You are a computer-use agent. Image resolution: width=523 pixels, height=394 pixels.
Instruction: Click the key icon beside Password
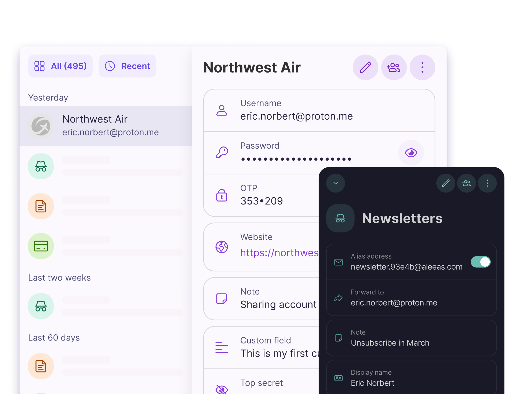click(222, 153)
